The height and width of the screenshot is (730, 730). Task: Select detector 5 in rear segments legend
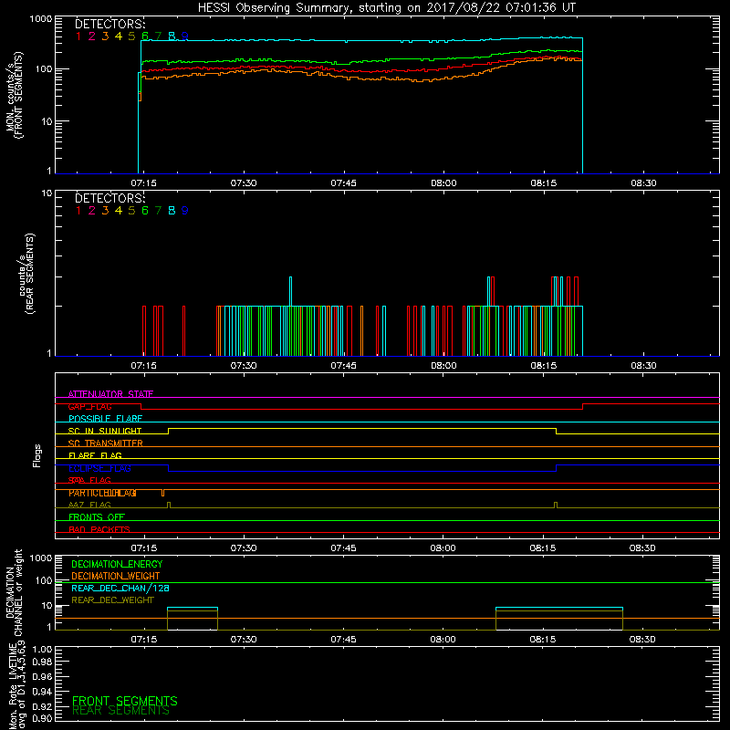point(131,211)
